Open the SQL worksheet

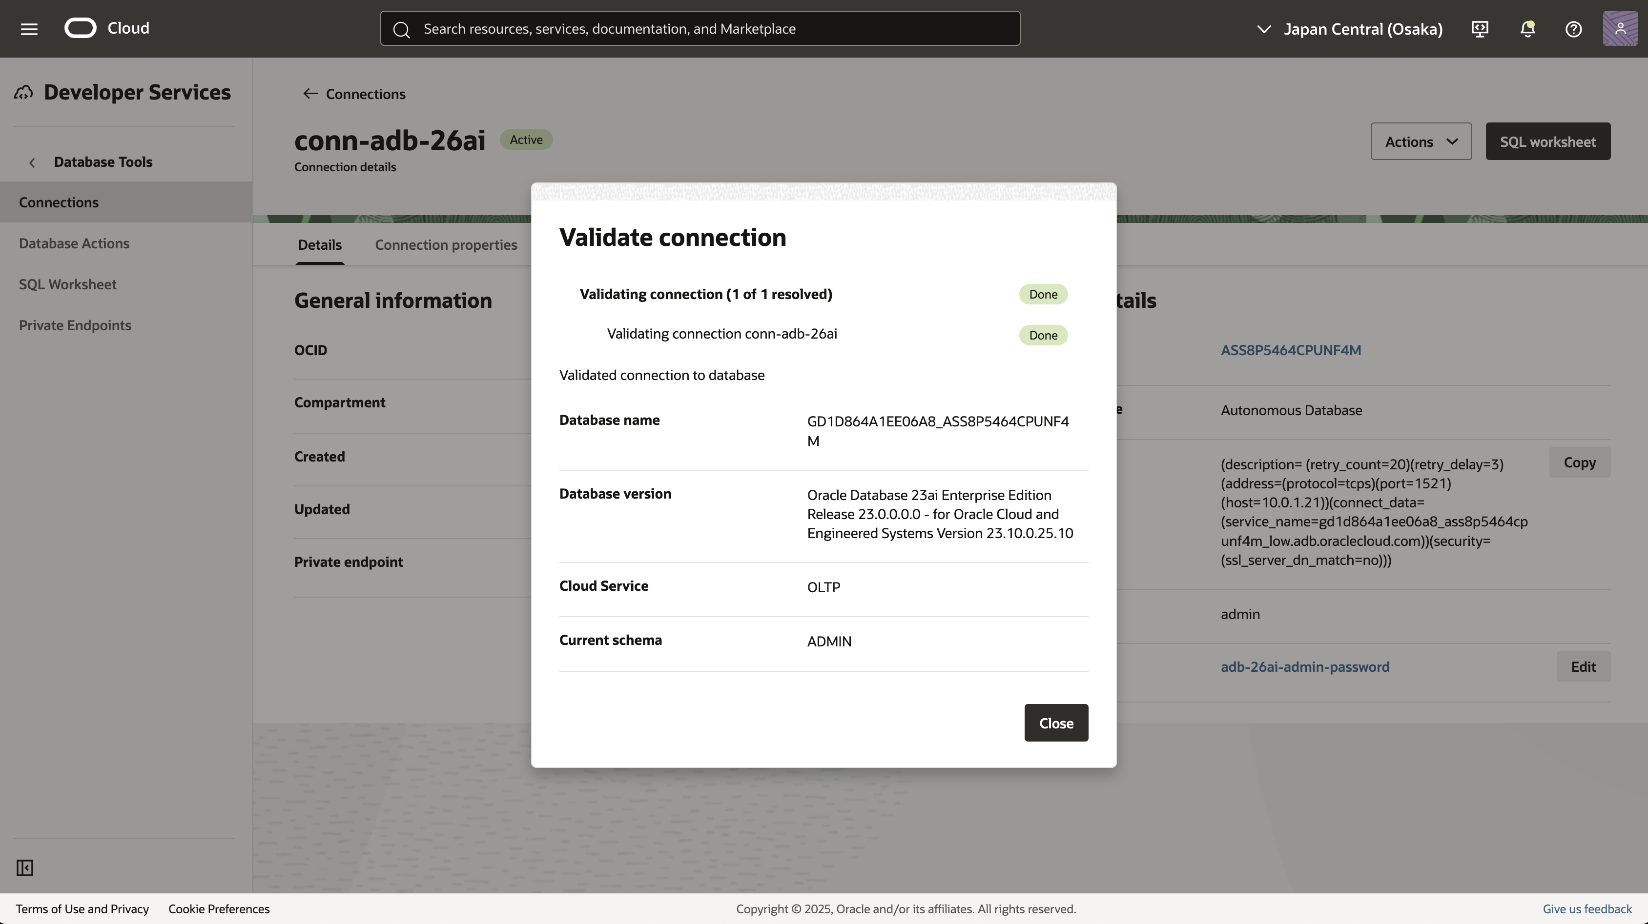pos(1547,141)
